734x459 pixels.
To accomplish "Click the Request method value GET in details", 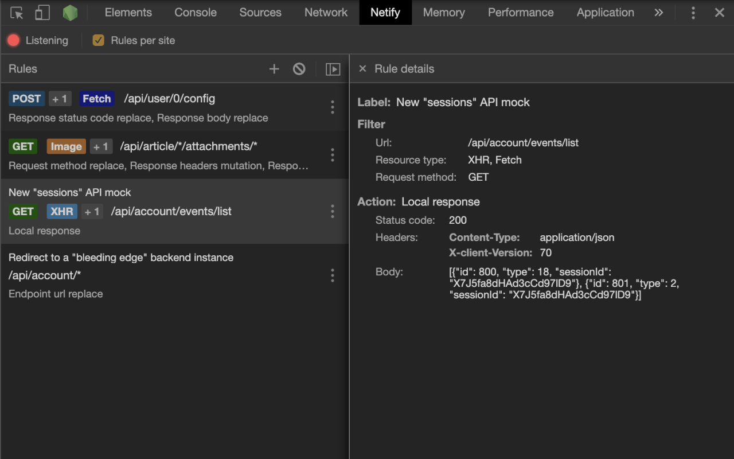I will pyautogui.click(x=478, y=177).
